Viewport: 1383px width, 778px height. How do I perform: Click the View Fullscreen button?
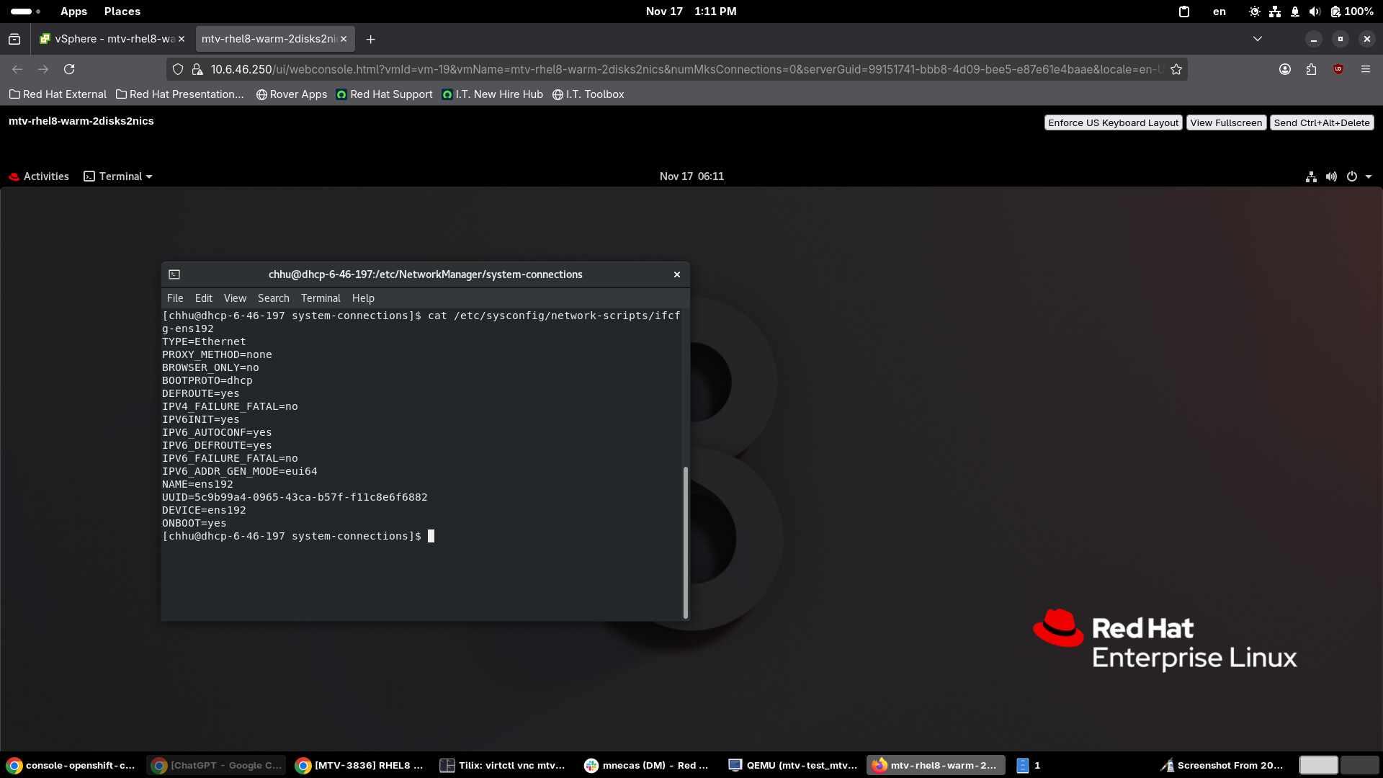coord(1226,122)
